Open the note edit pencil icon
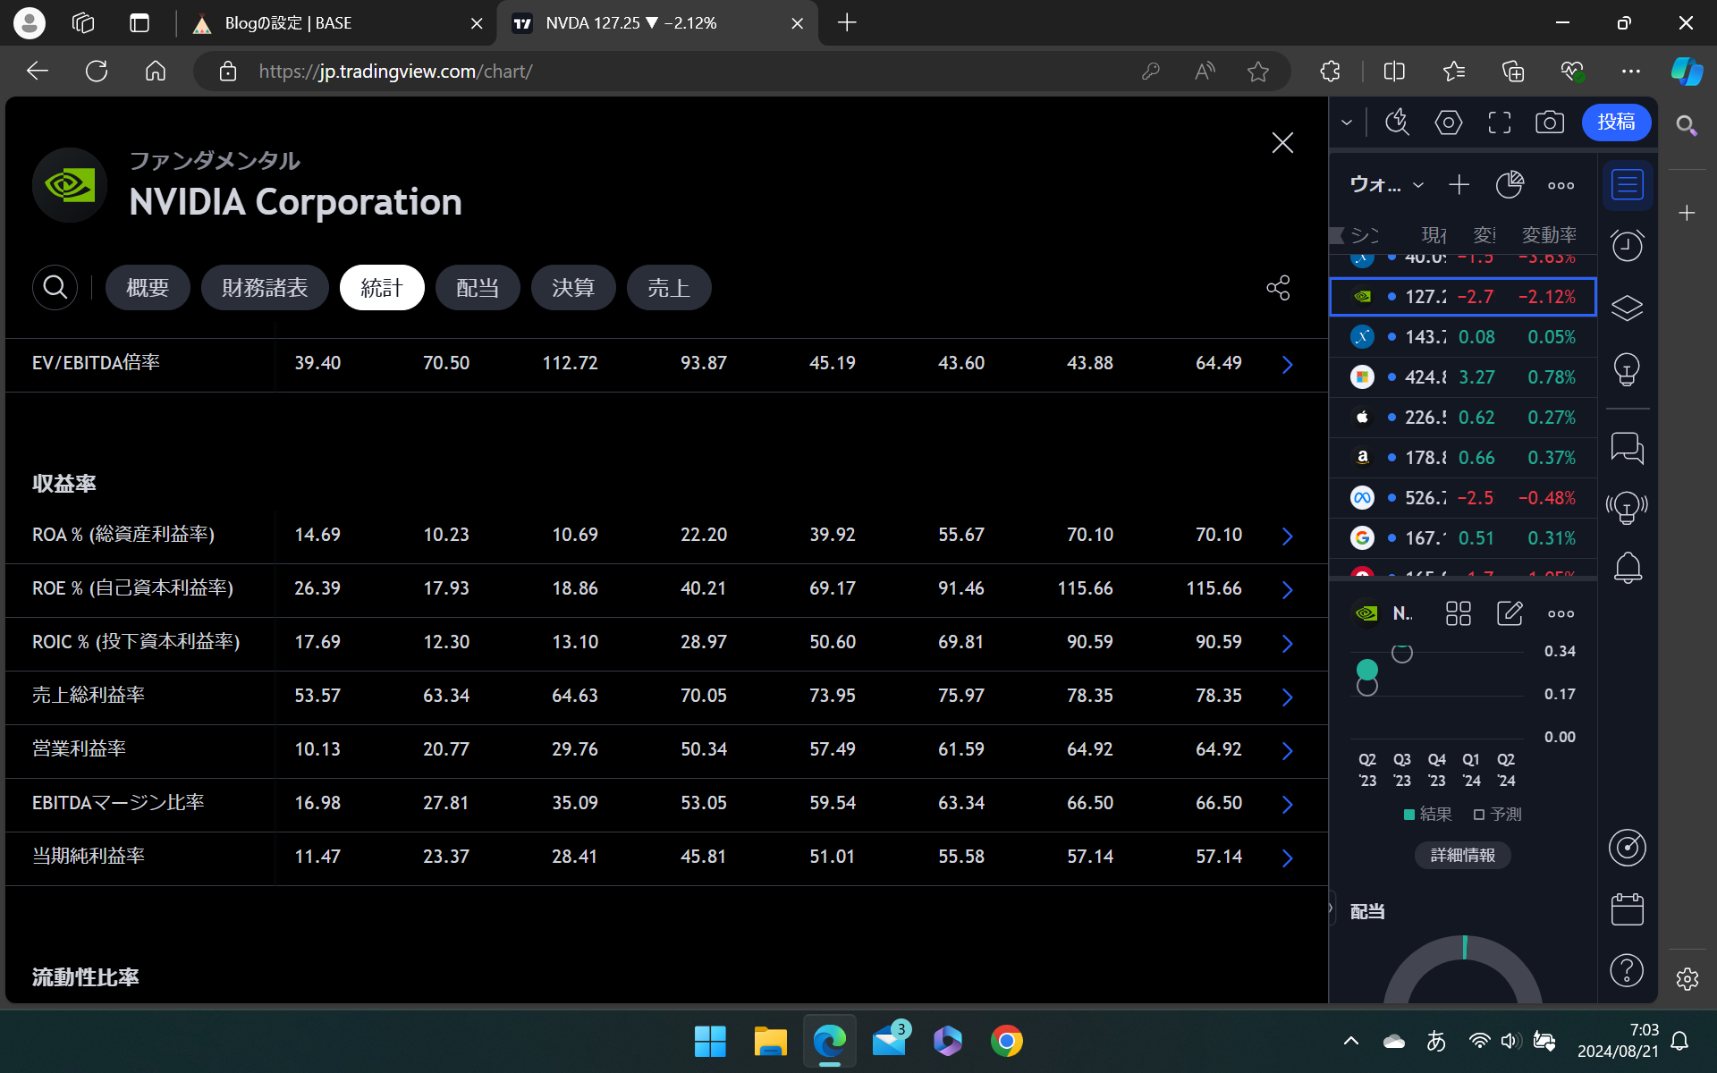 tap(1510, 613)
